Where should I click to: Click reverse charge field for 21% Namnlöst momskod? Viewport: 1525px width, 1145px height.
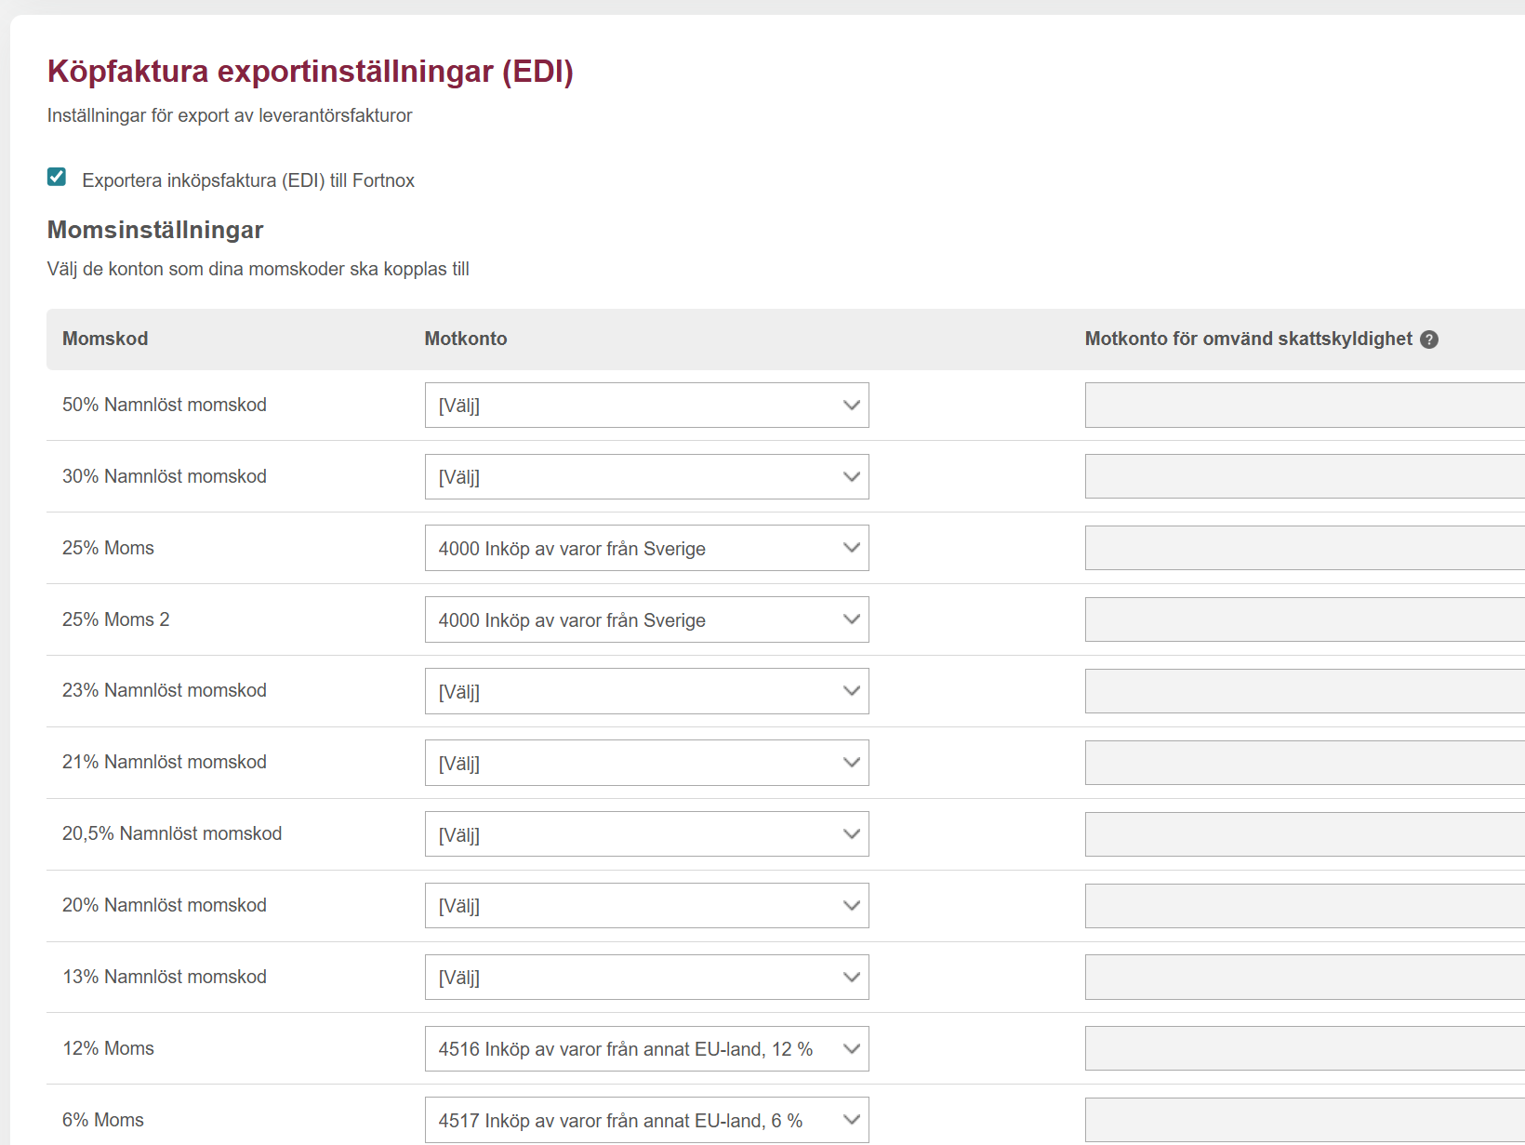[x=1304, y=763]
